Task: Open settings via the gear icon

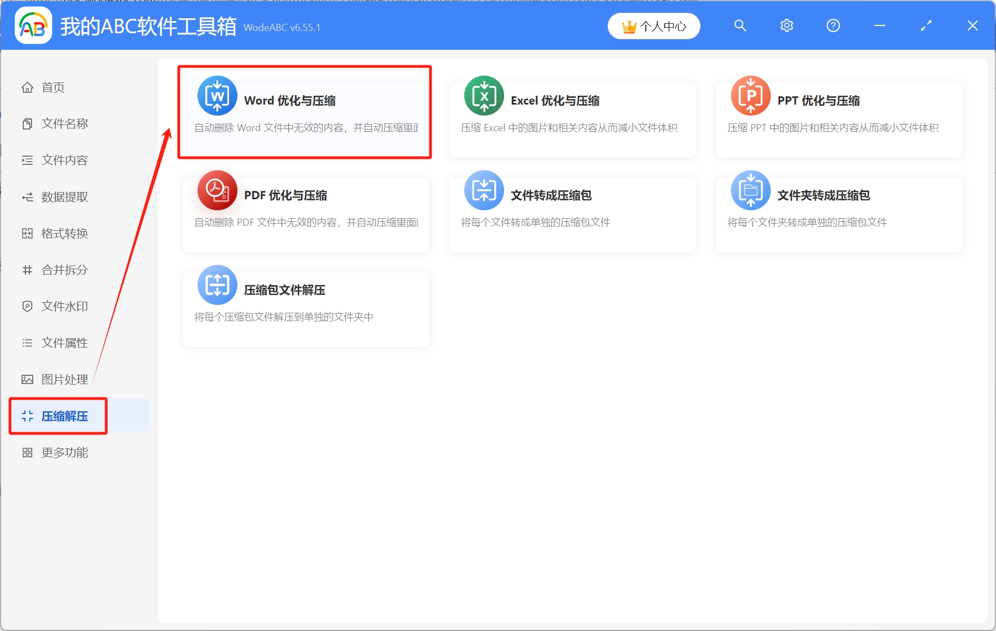Action: coord(786,25)
